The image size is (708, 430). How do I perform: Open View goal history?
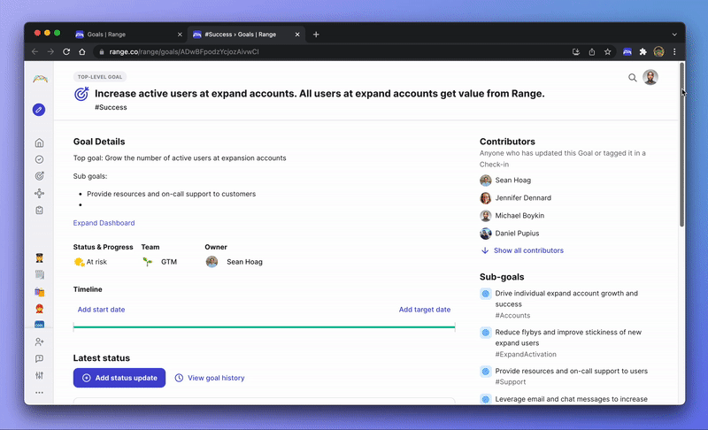coord(210,378)
